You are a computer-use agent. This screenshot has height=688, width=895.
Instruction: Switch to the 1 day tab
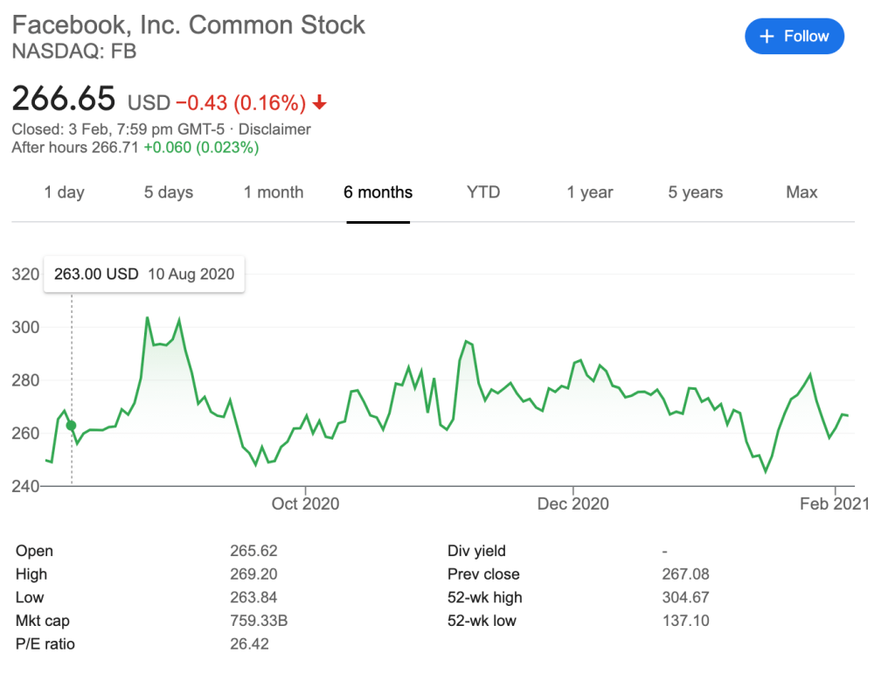click(65, 192)
